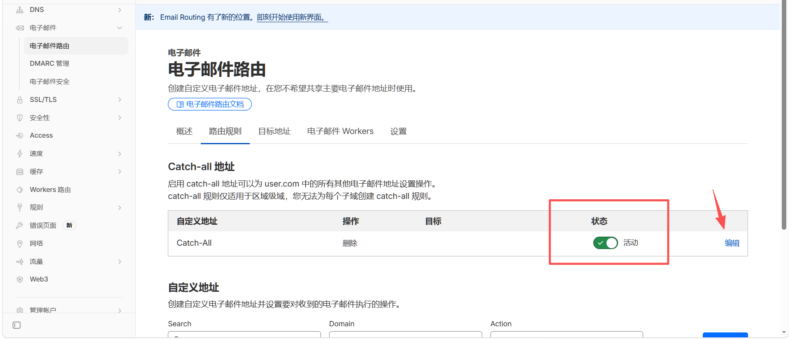Expand the 安全性 section chevron
Image resolution: width=790 pixels, height=339 pixels.
click(120, 118)
